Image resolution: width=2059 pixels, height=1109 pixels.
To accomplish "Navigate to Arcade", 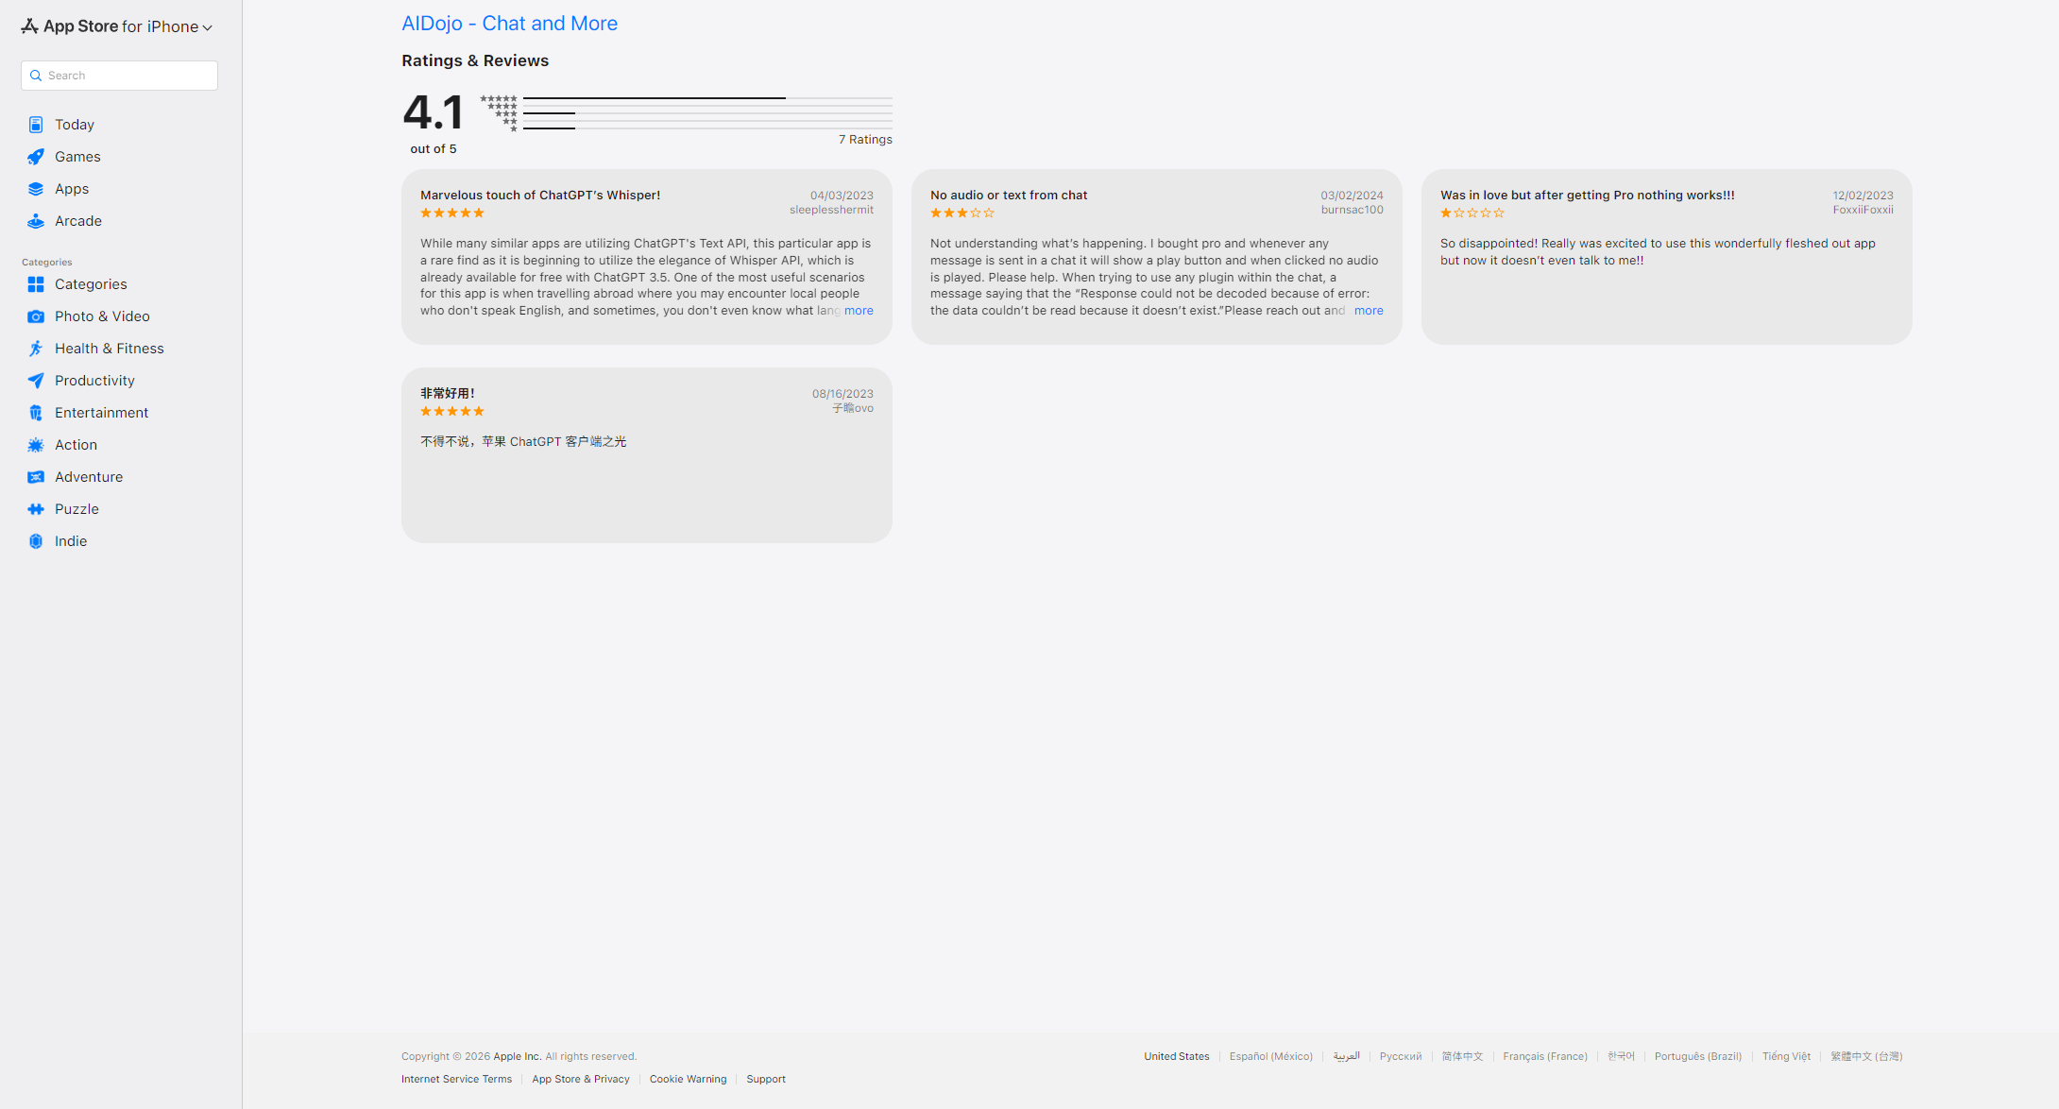I will (x=78, y=221).
